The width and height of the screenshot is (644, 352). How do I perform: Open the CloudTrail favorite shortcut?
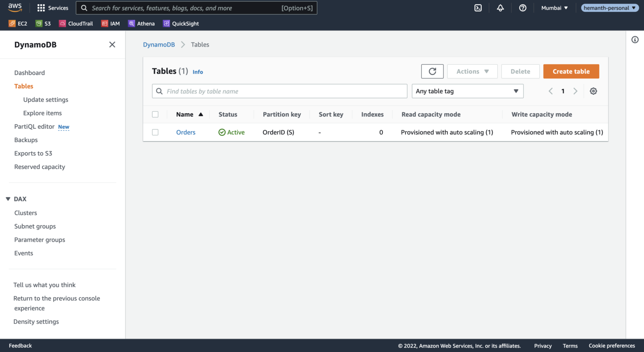[75, 23]
